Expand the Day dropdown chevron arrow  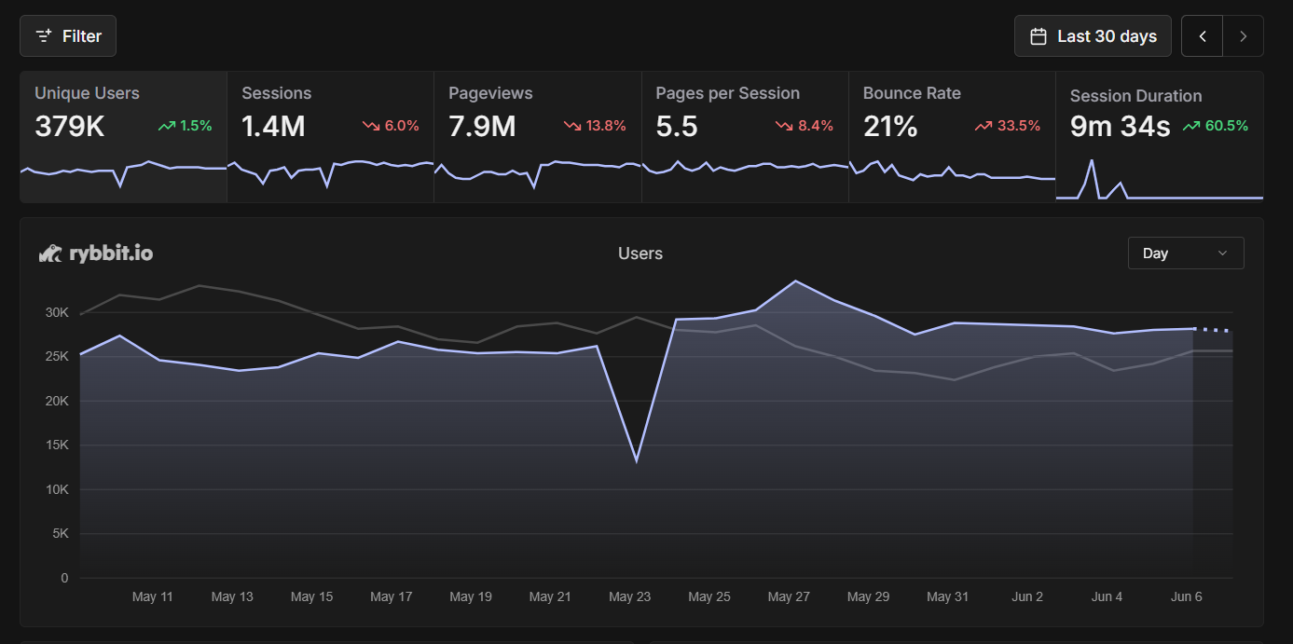[1222, 253]
